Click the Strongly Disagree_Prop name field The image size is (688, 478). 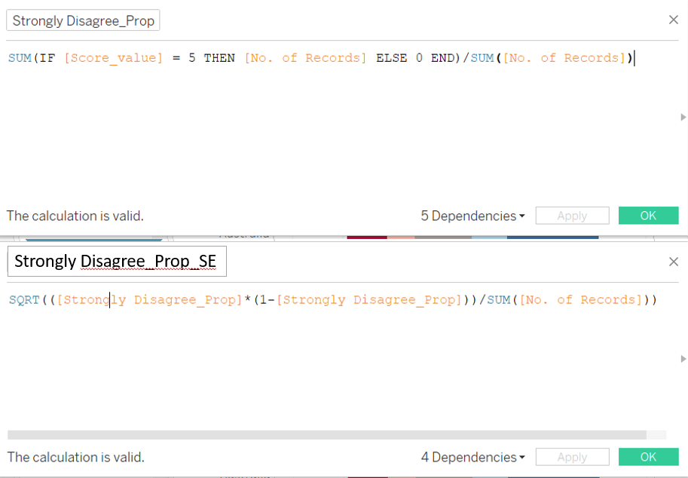tap(83, 21)
